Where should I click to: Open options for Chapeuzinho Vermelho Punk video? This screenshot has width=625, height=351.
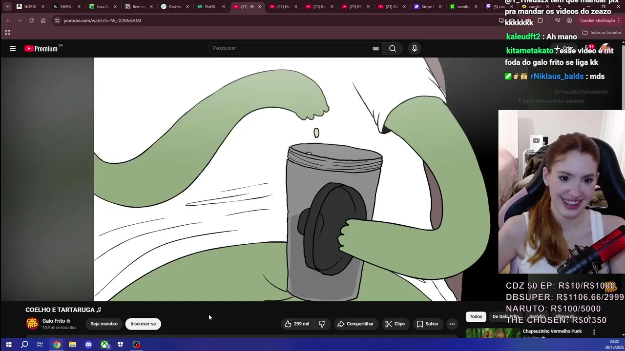click(x=594, y=332)
